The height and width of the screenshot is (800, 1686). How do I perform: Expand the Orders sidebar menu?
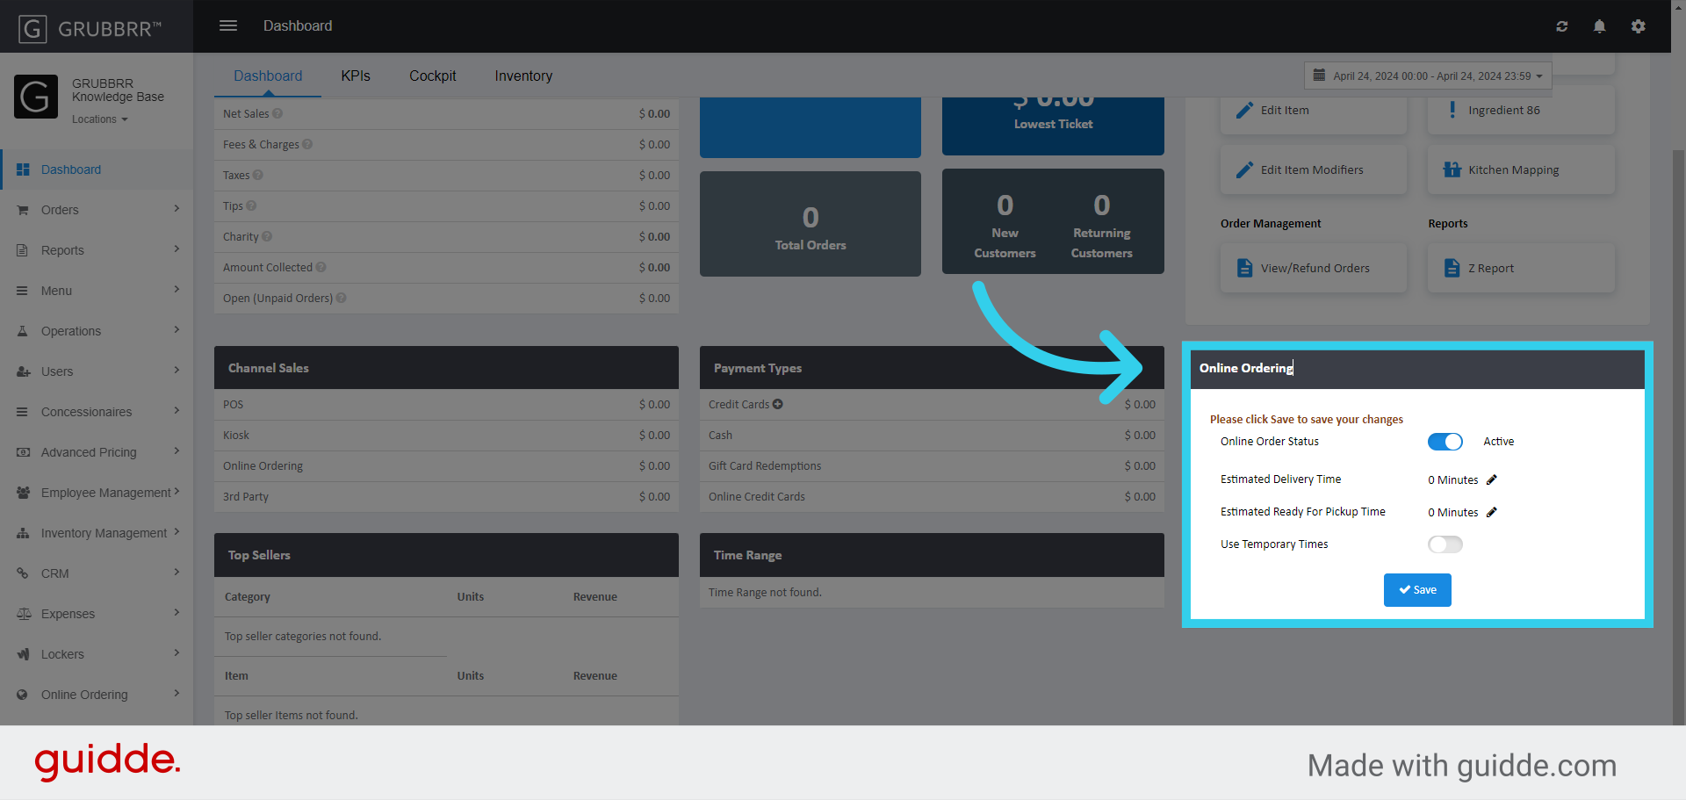tap(97, 210)
